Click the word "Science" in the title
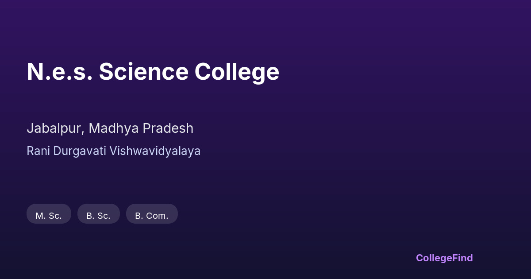The image size is (531, 279). click(x=143, y=72)
